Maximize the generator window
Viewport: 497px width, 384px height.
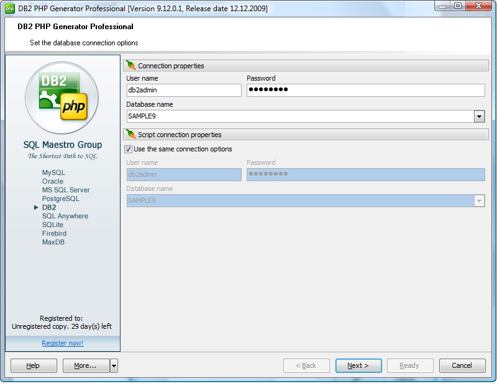click(458, 6)
